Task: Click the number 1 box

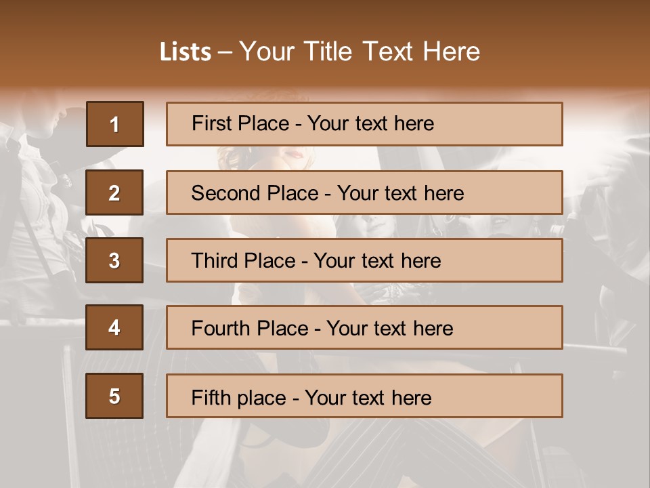Action: point(114,124)
